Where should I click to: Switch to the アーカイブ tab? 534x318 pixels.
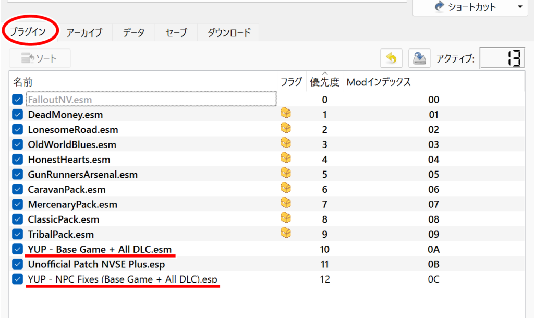pos(84,32)
